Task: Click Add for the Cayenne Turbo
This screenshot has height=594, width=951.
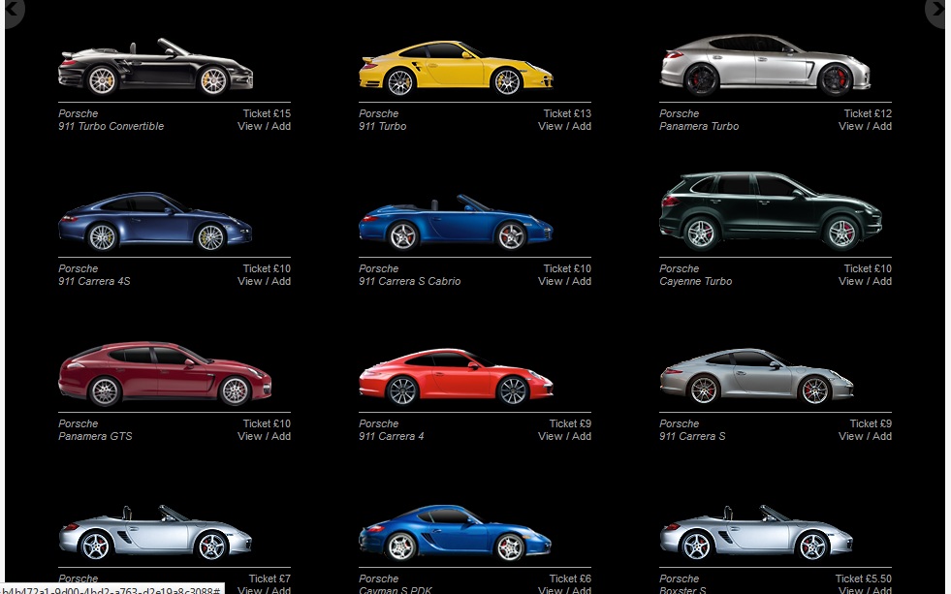Action: 882,281
